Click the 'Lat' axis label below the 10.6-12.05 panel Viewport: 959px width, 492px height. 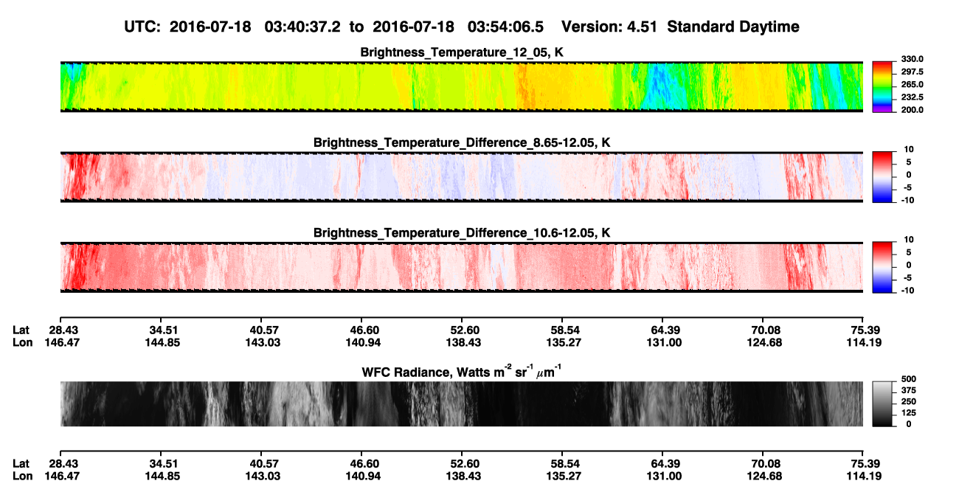(21, 330)
